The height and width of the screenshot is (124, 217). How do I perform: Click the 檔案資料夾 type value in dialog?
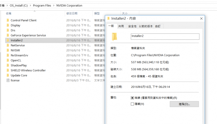pyautogui.click(x=138, y=48)
